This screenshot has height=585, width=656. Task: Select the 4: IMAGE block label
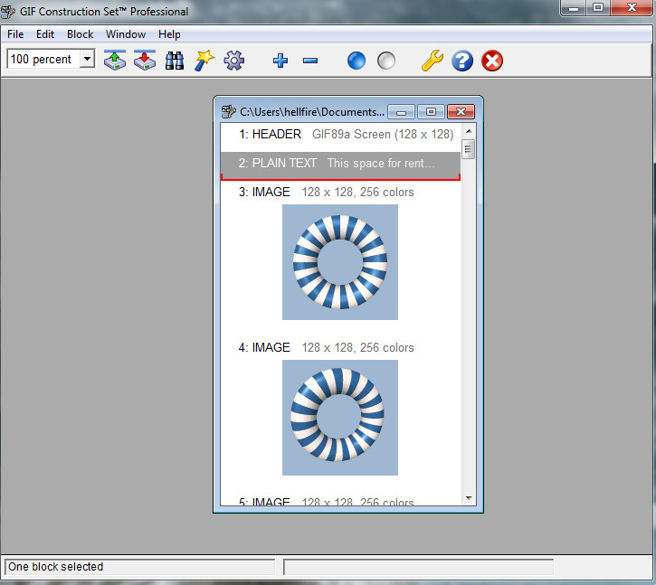[264, 347]
